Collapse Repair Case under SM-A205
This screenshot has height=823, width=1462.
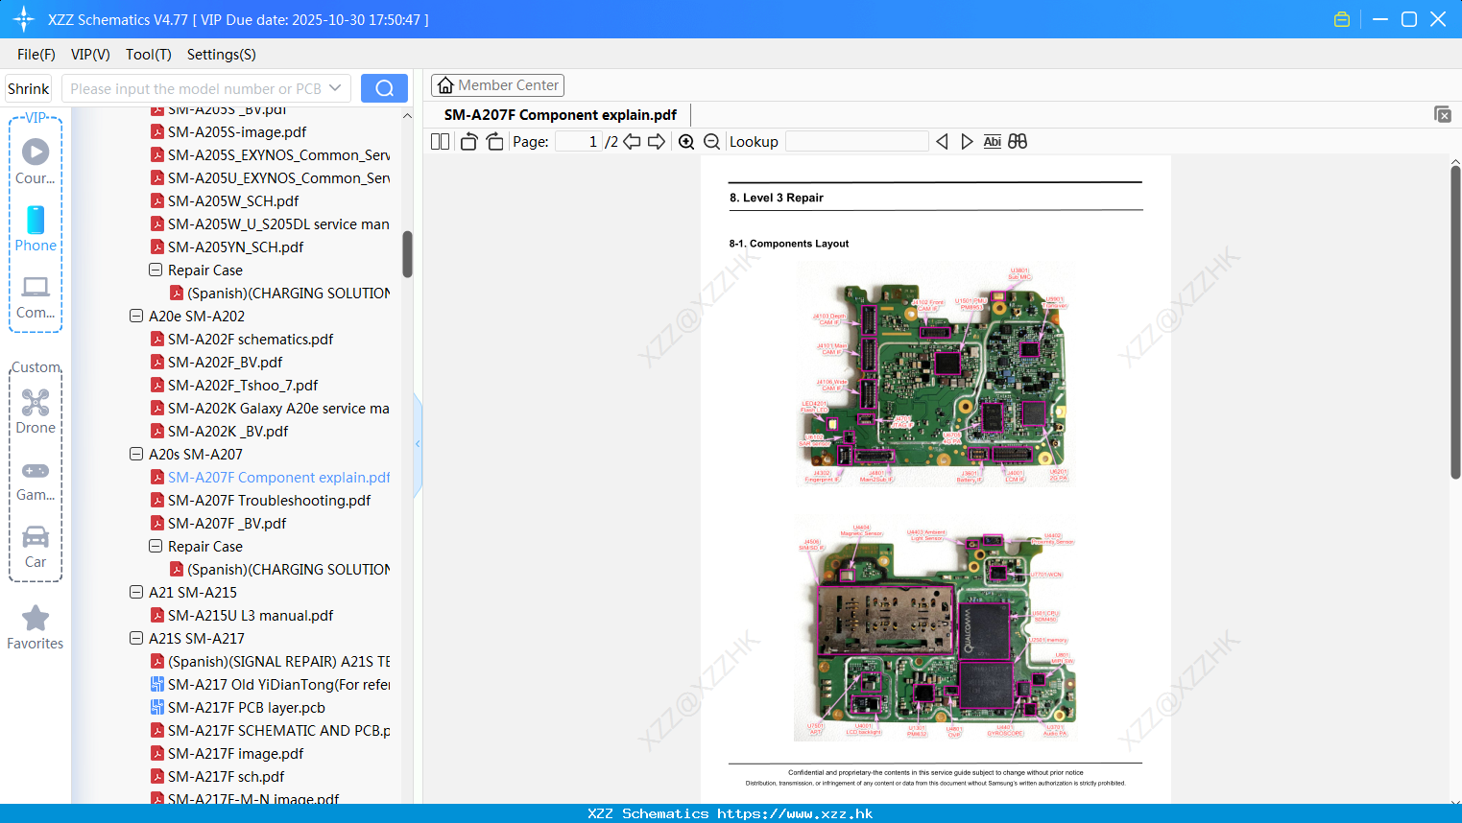click(x=156, y=270)
